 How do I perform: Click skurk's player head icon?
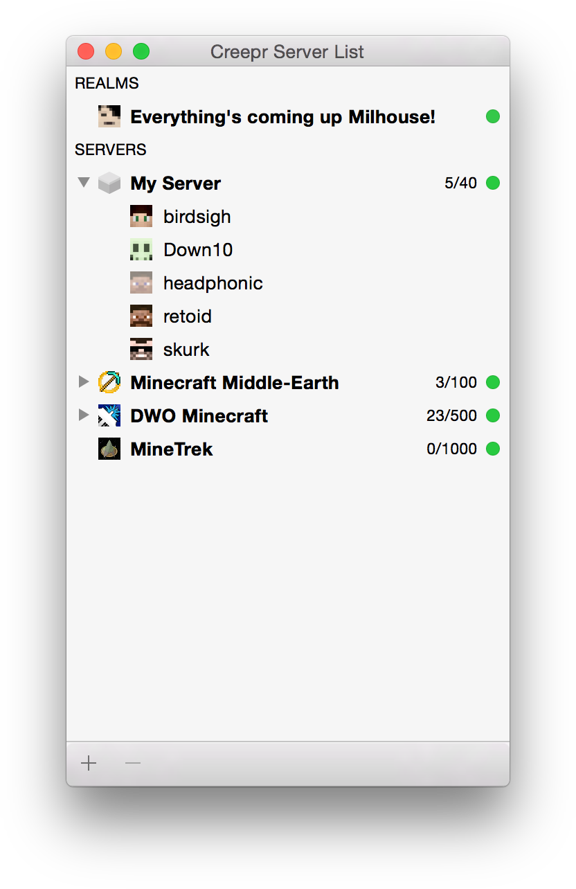tap(141, 349)
